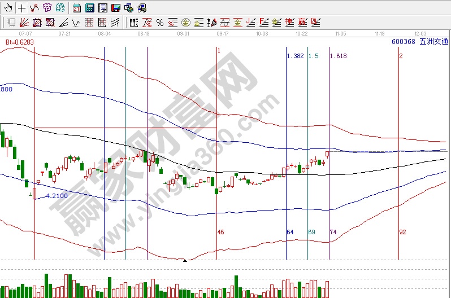The height and width of the screenshot is (298, 451).
Task: Click the notepad document icon
Action: click(102, 8)
